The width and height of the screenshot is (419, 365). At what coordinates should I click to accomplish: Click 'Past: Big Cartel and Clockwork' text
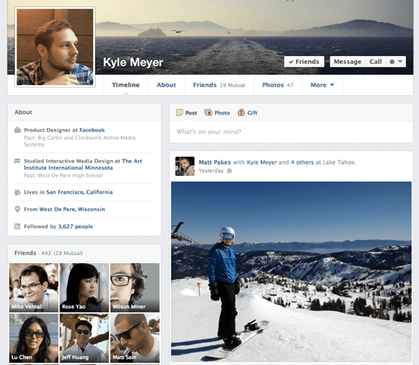(x=79, y=141)
